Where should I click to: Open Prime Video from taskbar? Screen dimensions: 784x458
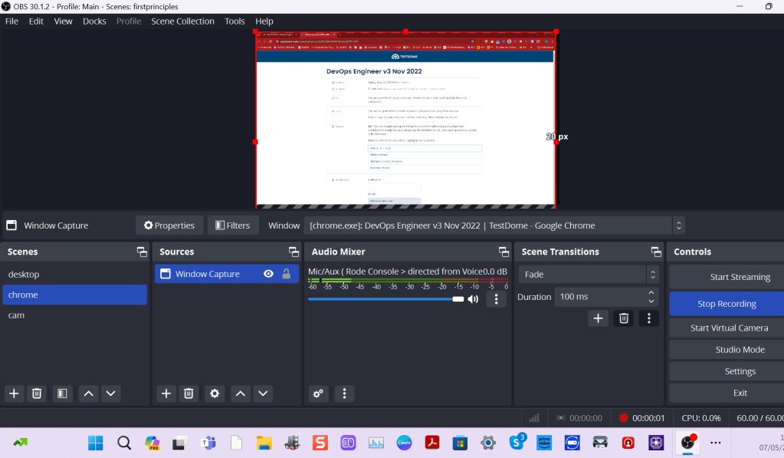[544, 443]
